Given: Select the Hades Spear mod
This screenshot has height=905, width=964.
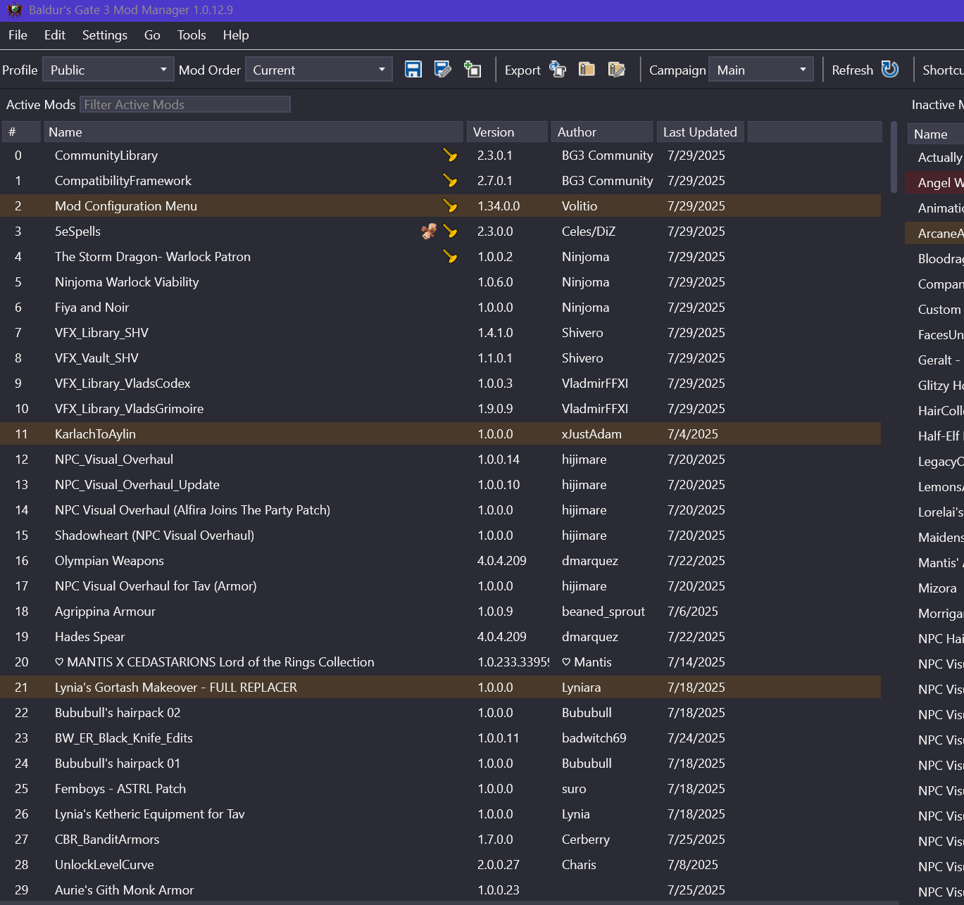Looking at the screenshot, I should click(x=440, y=637).
